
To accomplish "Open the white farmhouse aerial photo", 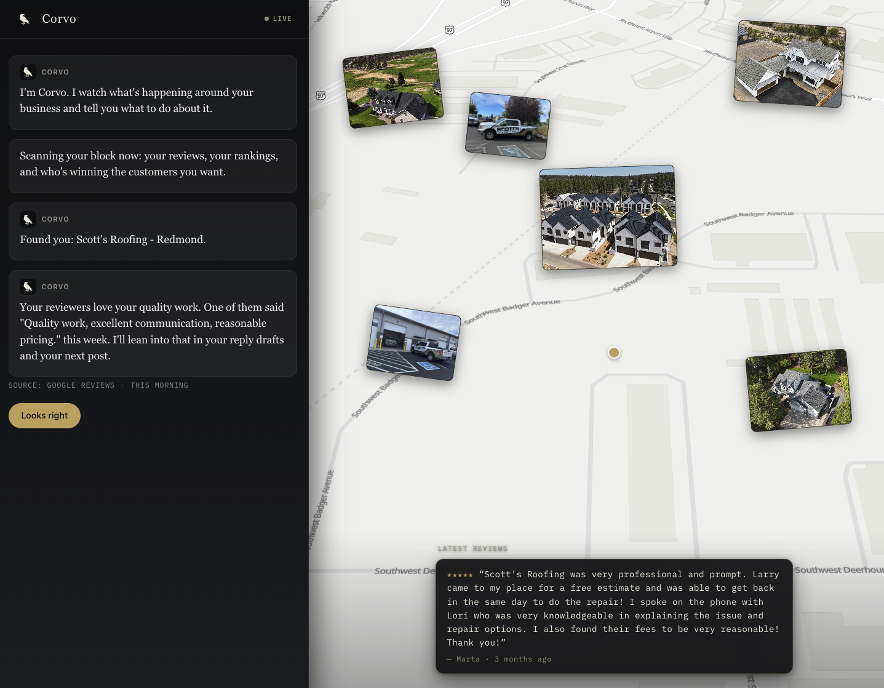I will tap(789, 64).
